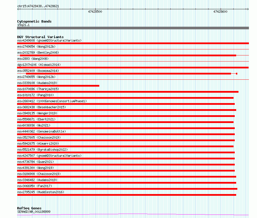The image size is (257, 218).
Task: Select the 15q21.1 band label
Action: click(23, 25)
